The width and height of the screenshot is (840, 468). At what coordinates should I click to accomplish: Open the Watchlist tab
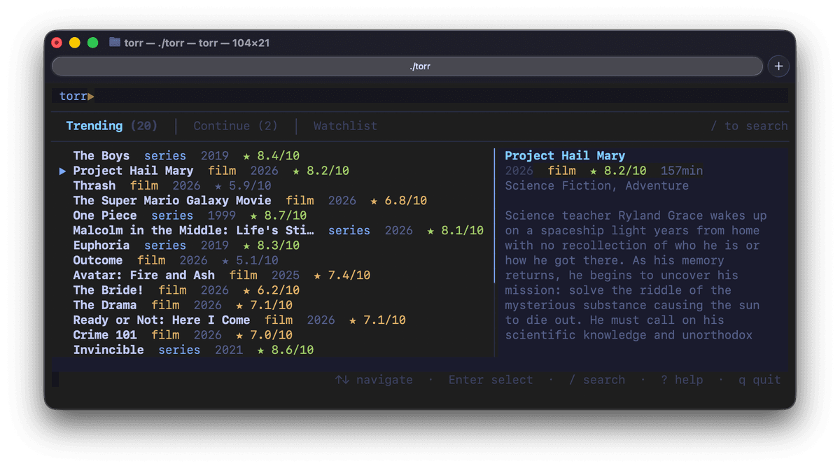click(345, 126)
